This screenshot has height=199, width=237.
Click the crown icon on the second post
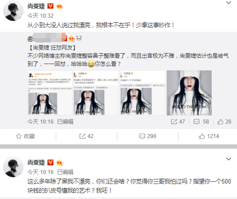point(59,163)
